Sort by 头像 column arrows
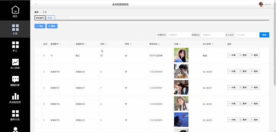 coord(180,44)
